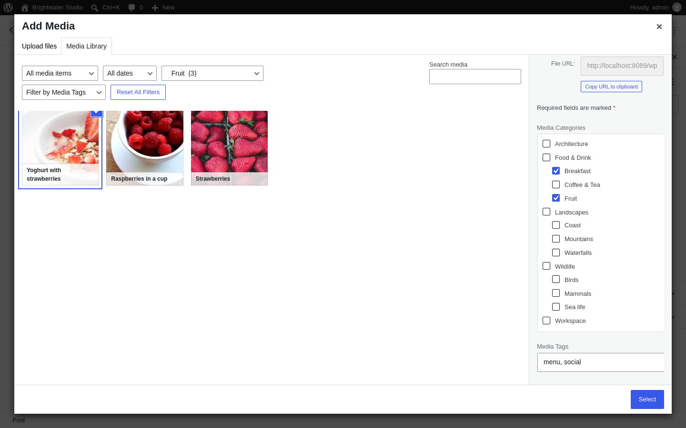The image size is (686, 428).
Task: Click Brightwater Studio admin bar link
Action: (x=58, y=8)
